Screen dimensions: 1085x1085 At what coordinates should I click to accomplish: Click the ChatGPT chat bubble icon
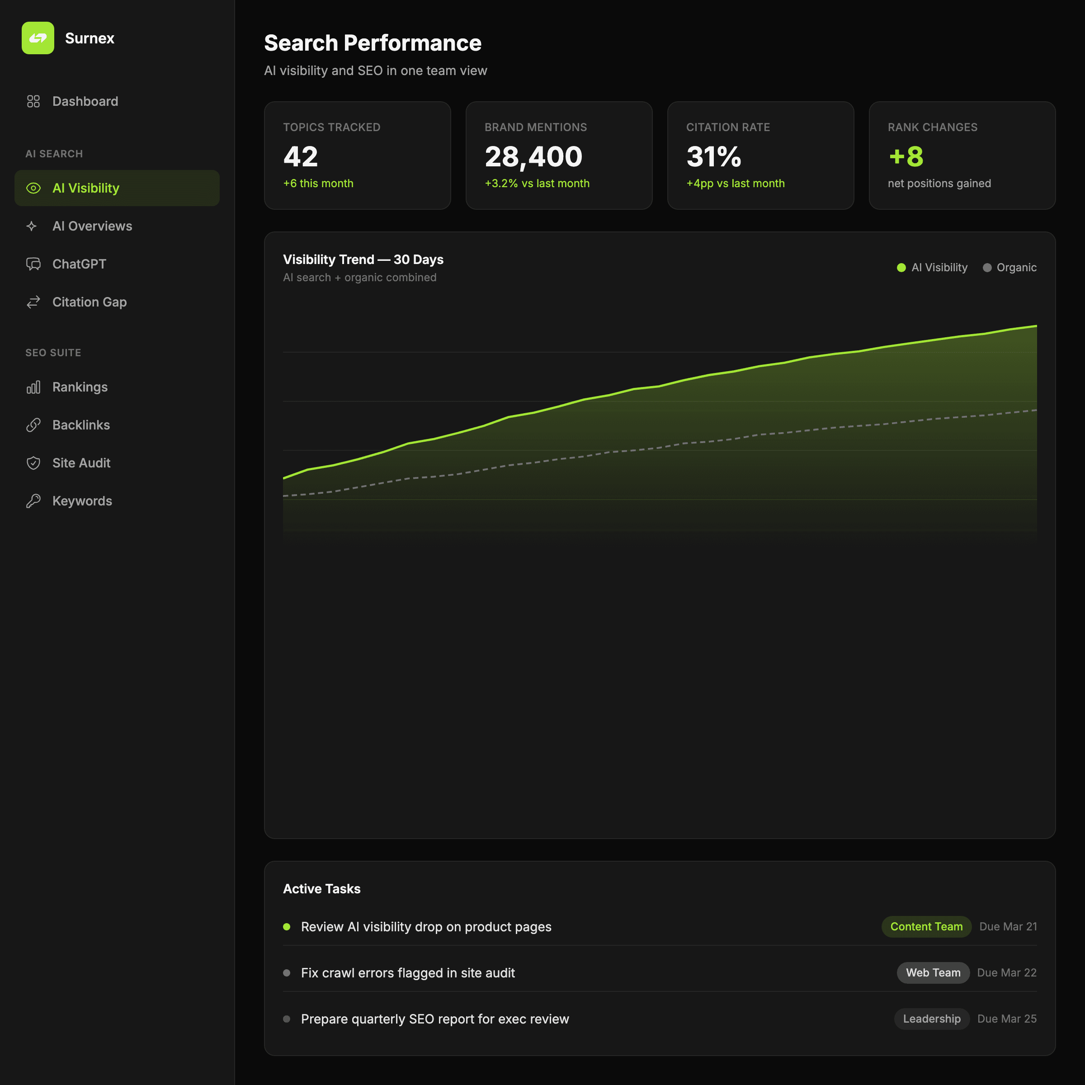pyautogui.click(x=33, y=264)
